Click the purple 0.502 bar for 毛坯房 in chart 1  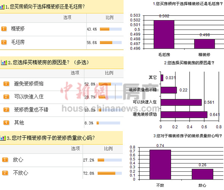pyautogui.click(x=164, y=34)
